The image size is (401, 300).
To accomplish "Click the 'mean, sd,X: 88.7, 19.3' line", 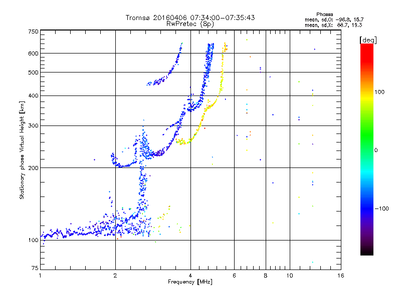I will (x=333, y=25).
